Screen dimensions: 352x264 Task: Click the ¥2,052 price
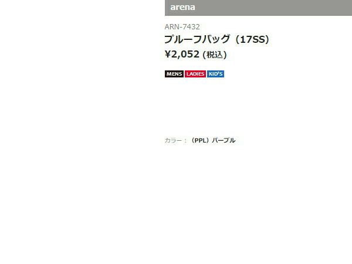click(x=182, y=54)
